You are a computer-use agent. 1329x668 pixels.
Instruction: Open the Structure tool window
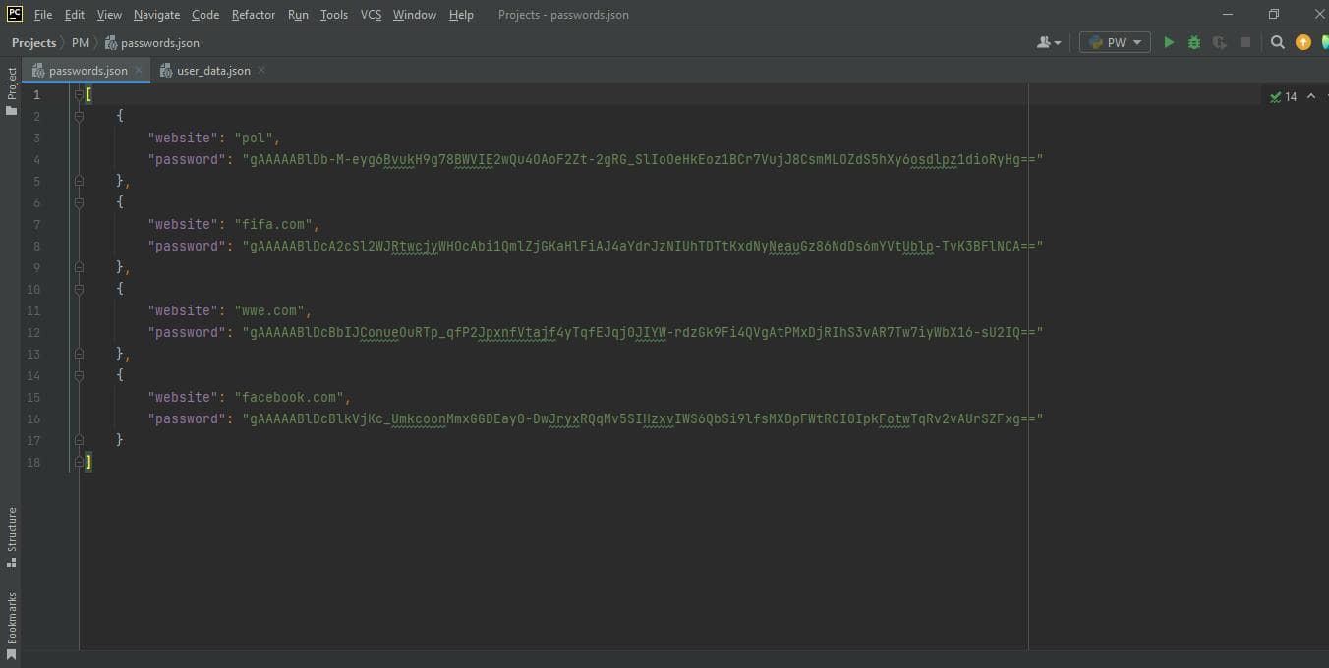pos(12,536)
